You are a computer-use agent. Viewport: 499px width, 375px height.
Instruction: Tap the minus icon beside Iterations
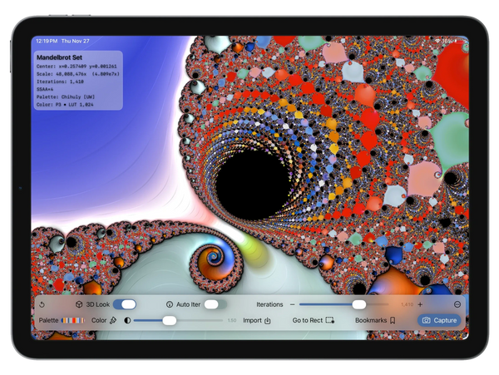click(x=292, y=305)
